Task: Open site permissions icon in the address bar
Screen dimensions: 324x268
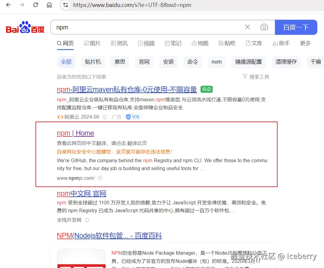Action: pos(66,5)
